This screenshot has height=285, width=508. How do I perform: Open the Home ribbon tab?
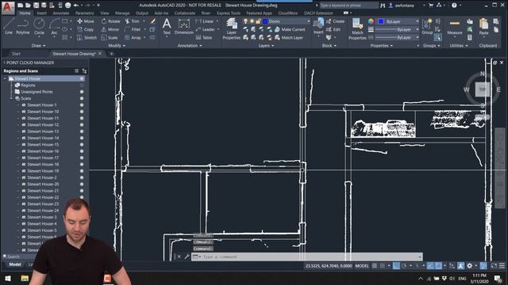click(x=25, y=13)
